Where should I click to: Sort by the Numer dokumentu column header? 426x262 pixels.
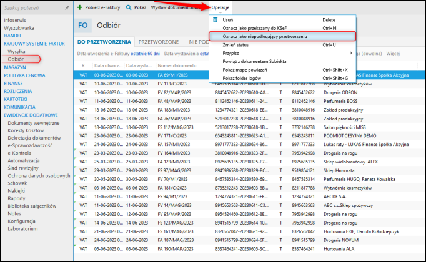(x=176, y=65)
